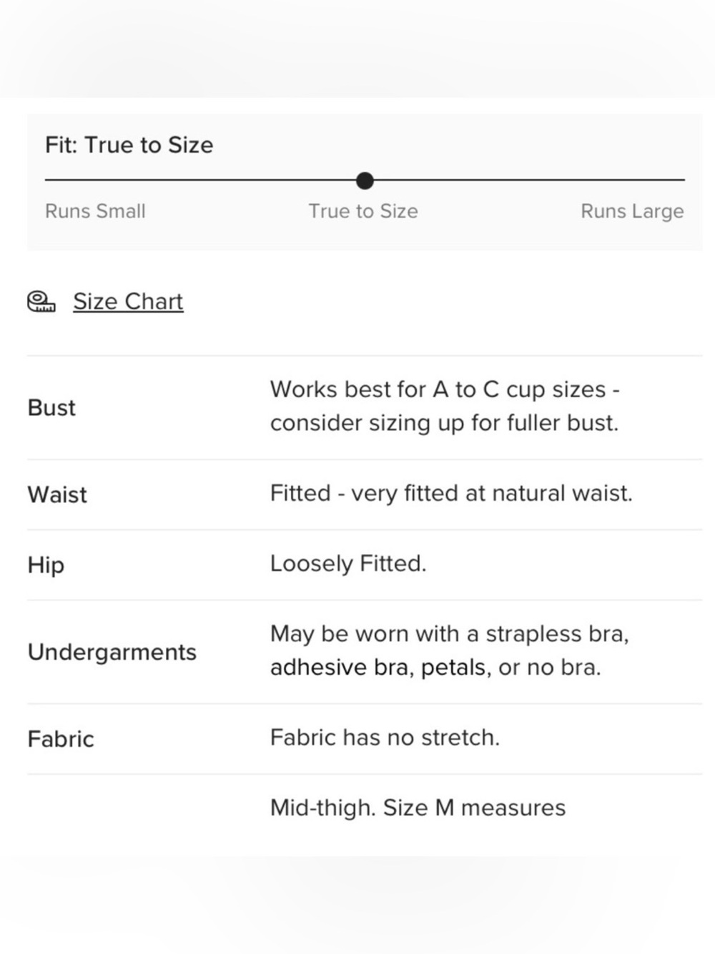This screenshot has width=715, height=954.
Task: Click the Bust row label
Action: 51,407
